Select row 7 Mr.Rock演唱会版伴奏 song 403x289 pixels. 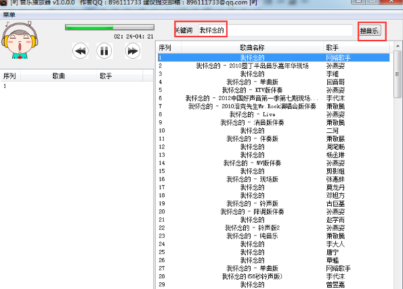(x=274, y=106)
